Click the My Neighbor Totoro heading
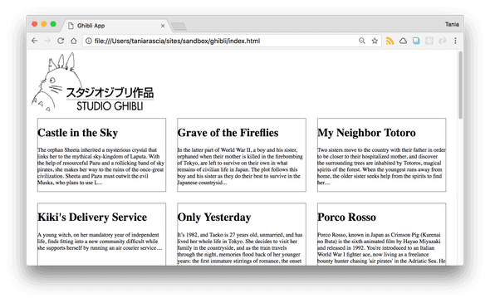 tap(366, 133)
